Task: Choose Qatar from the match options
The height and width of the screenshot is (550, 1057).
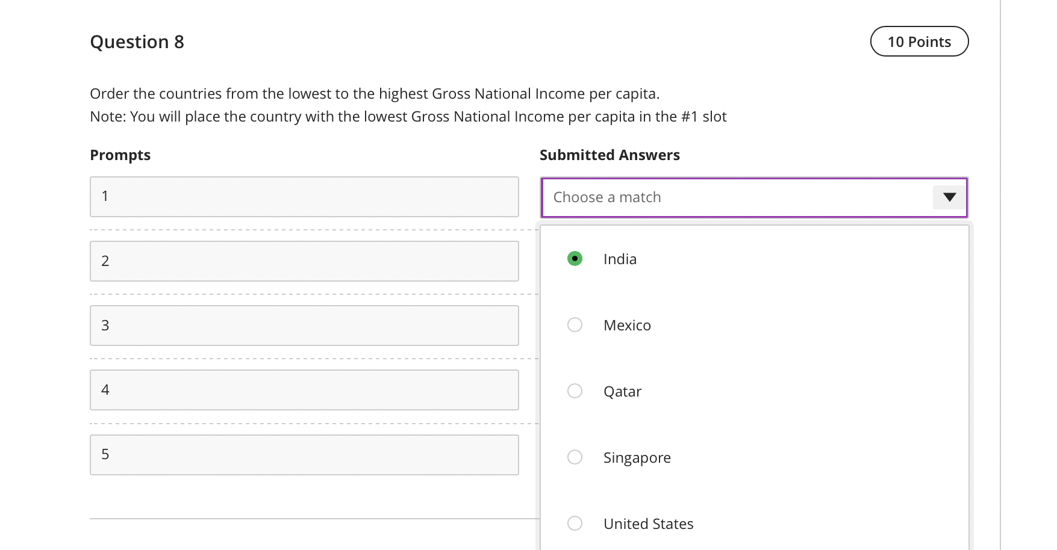Action: pyautogui.click(x=575, y=391)
